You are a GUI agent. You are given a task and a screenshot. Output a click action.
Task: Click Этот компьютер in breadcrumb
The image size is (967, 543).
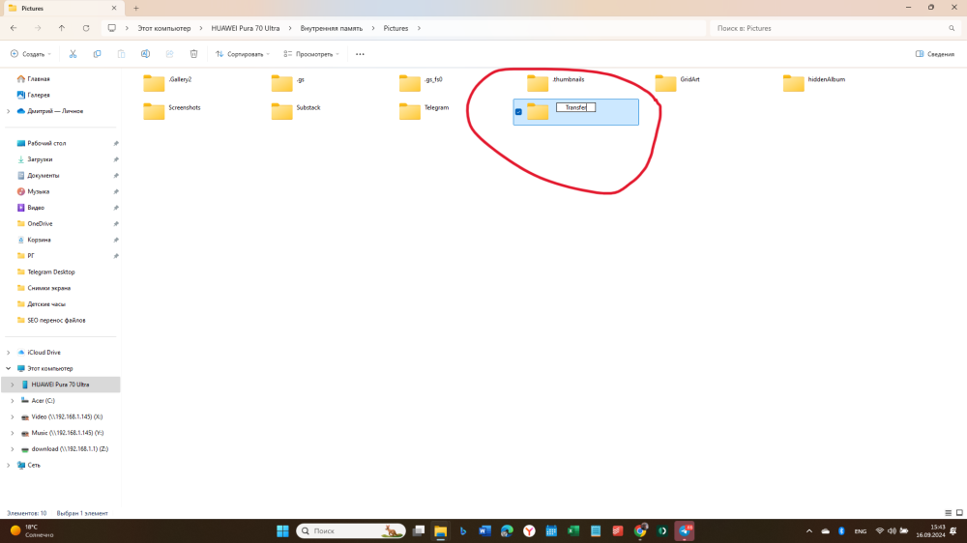(164, 28)
